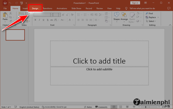Screen dimensions: 173x109
Task: Click the Bullets list icon
Action: click(79, 15)
